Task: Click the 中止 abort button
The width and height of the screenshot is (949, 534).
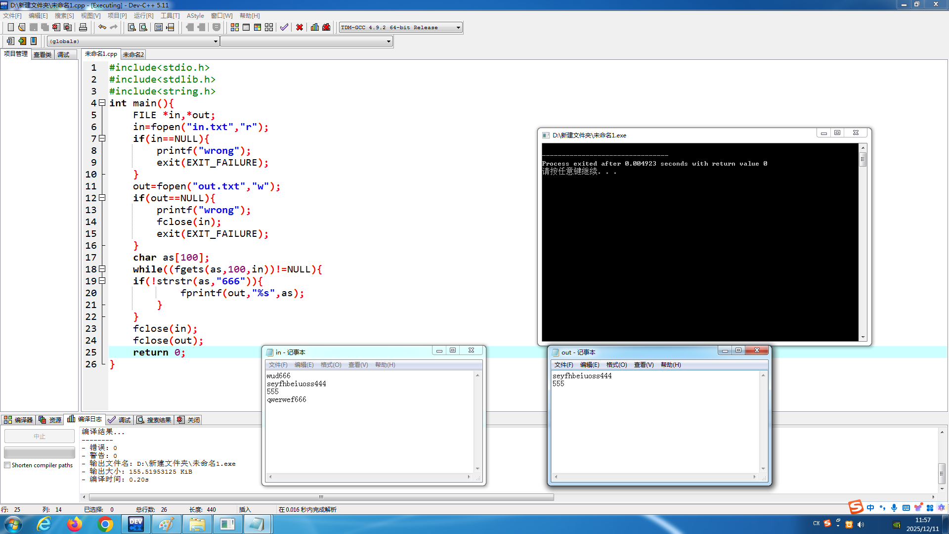Action: tap(40, 436)
